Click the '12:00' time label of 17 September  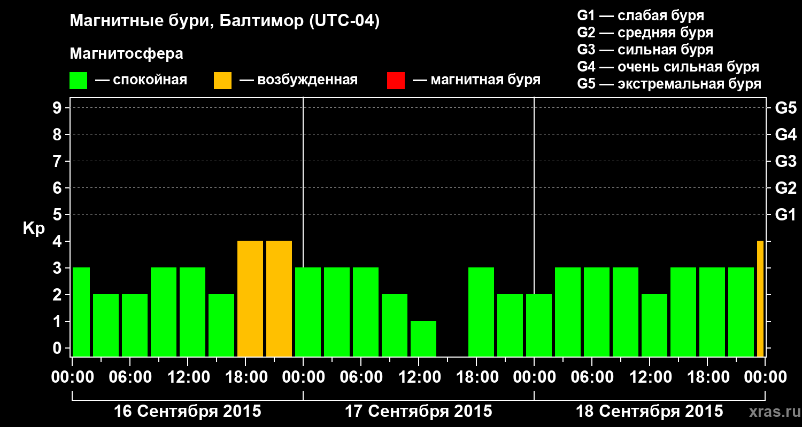tap(419, 377)
